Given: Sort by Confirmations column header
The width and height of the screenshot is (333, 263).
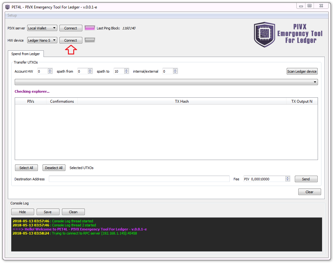Looking at the screenshot, I should click(62, 101).
